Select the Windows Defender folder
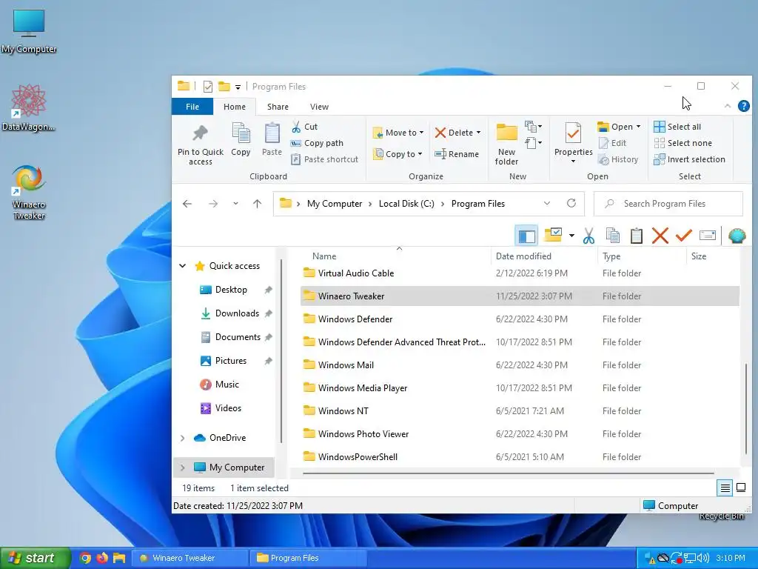The image size is (758, 569). click(x=520, y=319)
